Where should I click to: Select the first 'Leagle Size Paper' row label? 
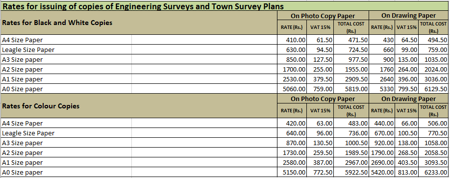tap(28, 50)
